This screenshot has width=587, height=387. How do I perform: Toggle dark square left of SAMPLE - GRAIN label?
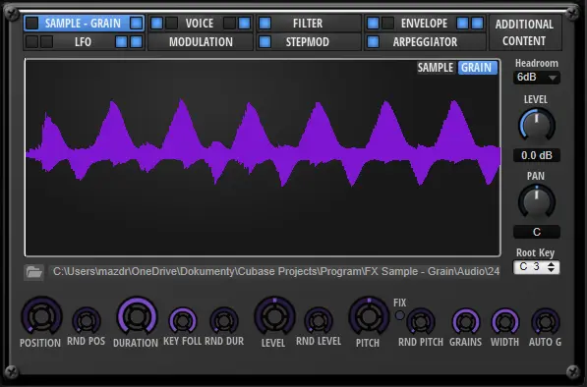[32, 24]
